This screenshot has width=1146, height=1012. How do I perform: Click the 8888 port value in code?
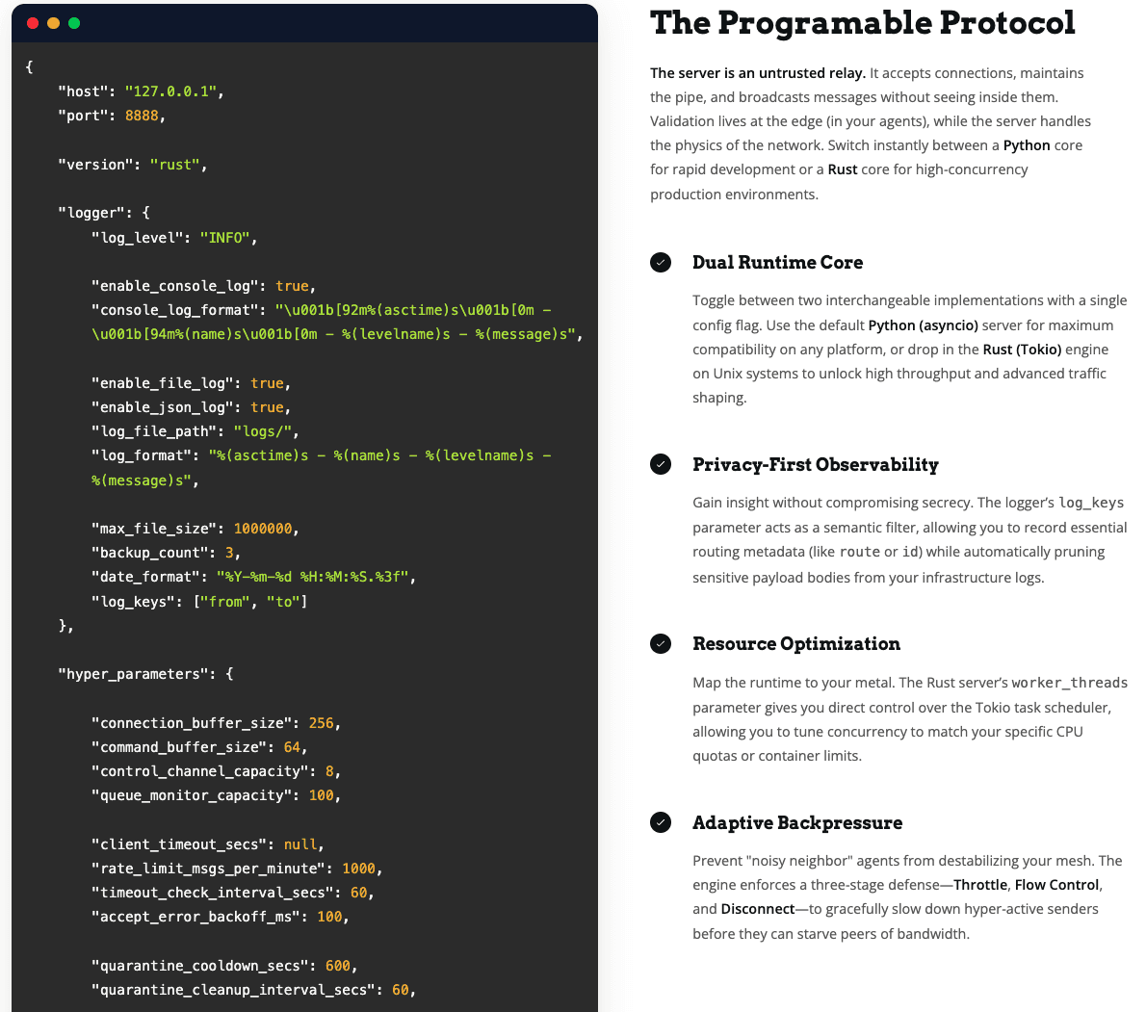tap(141, 116)
